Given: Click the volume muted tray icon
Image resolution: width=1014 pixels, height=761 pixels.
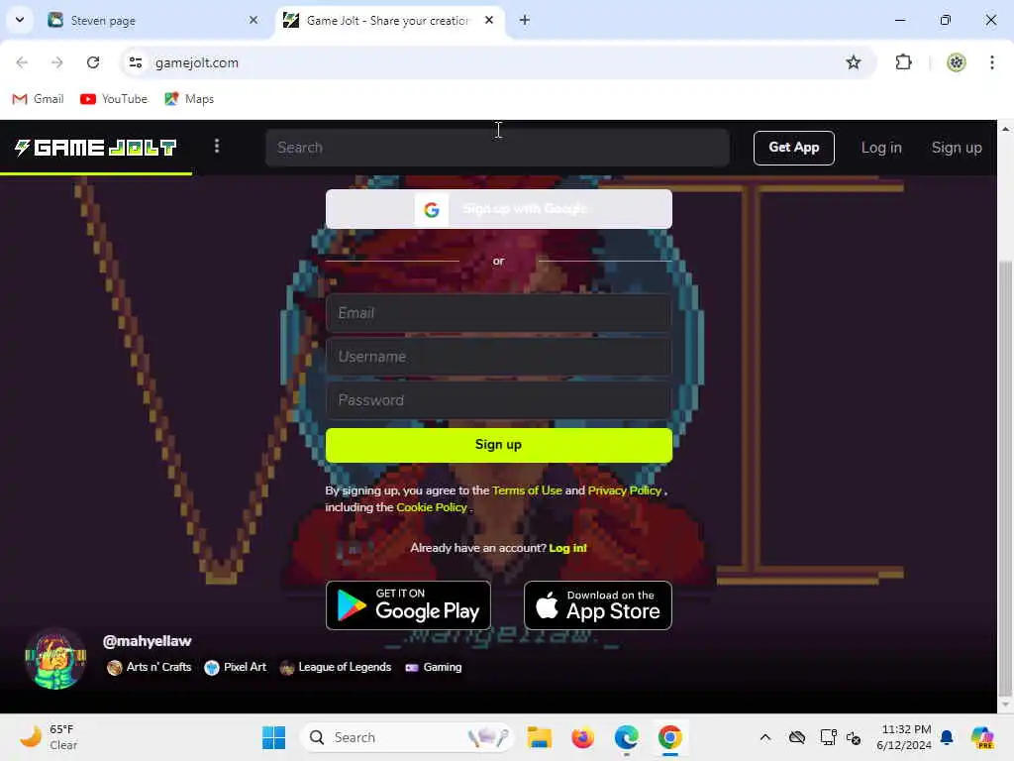Looking at the screenshot, I should pos(854,737).
